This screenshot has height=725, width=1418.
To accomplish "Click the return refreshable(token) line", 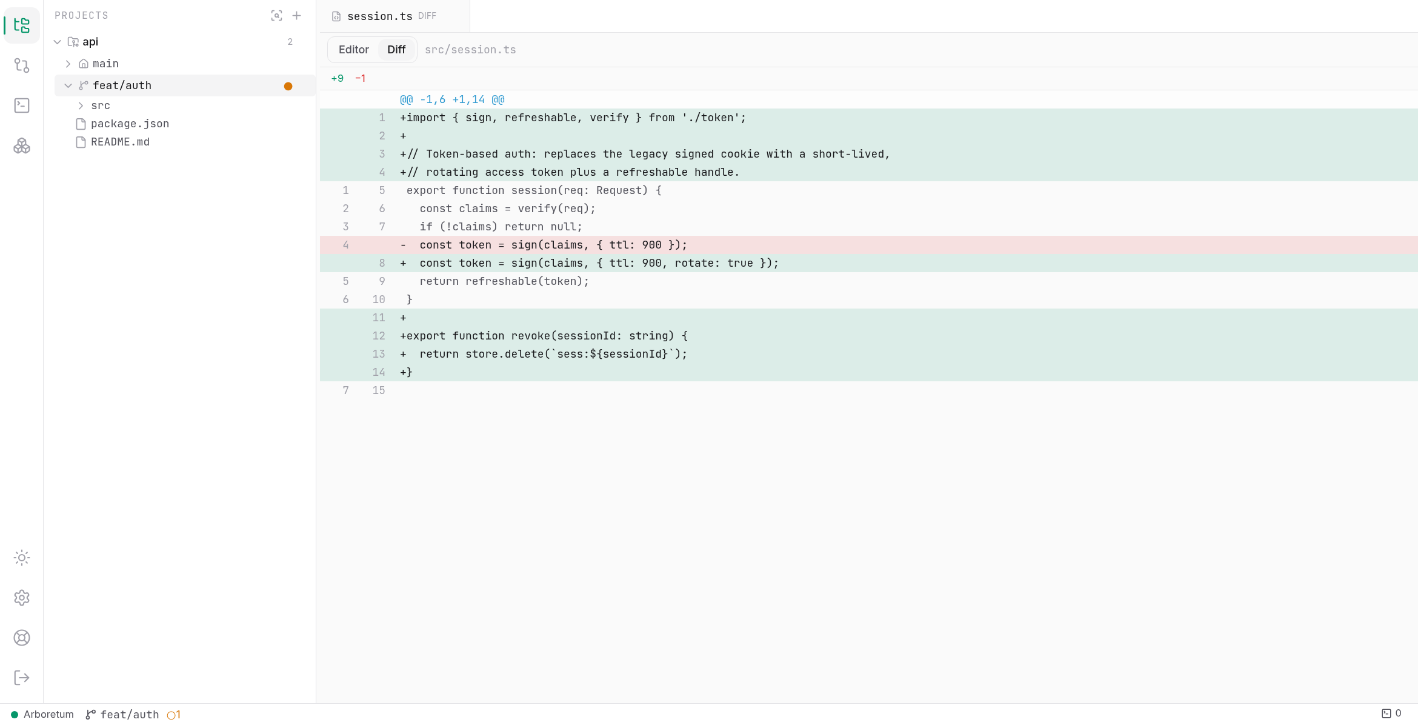I will 869,281.
